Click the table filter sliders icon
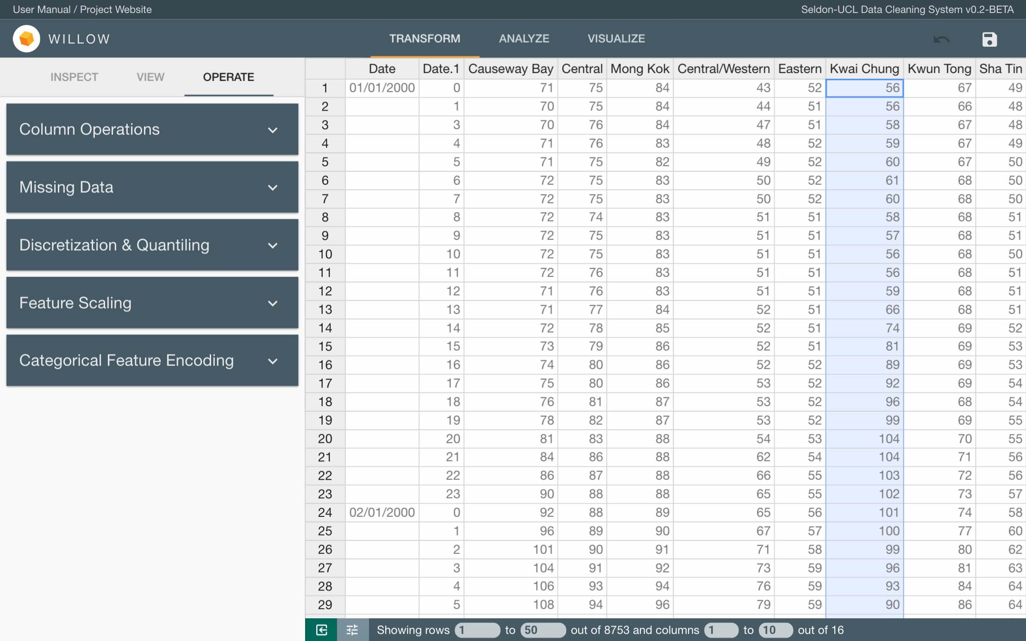Image resolution: width=1026 pixels, height=641 pixels. coord(353,630)
